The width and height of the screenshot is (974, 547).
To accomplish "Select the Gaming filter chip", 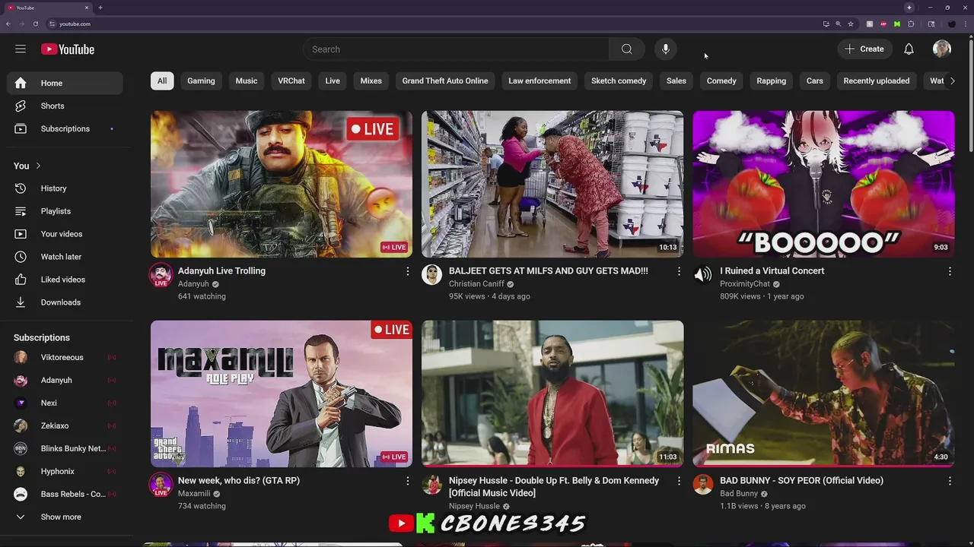I will [201, 81].
